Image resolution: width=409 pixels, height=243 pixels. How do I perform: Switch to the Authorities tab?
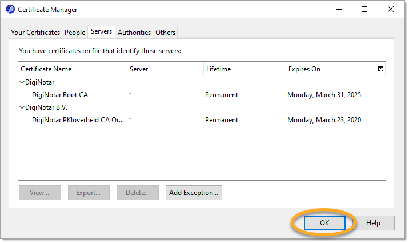click(x=134, y=33)
